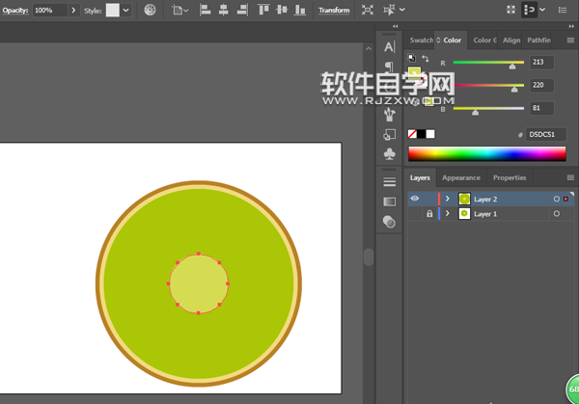Open the Stroke panel icon
Screen dimensions: 579x404
(x=390, y=181)
